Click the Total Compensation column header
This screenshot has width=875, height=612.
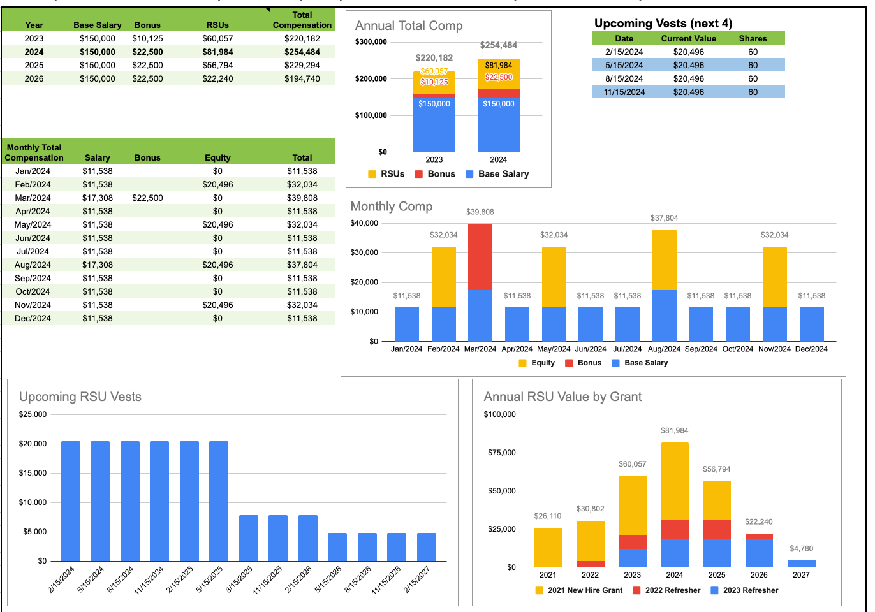[x=303, y=18]
